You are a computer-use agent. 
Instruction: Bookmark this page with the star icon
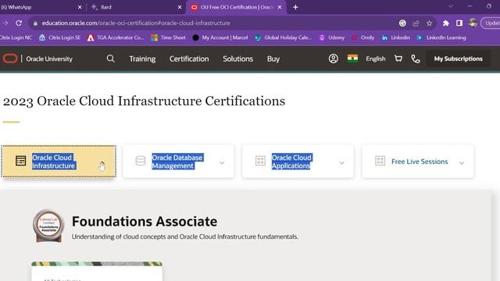point(429,23)
